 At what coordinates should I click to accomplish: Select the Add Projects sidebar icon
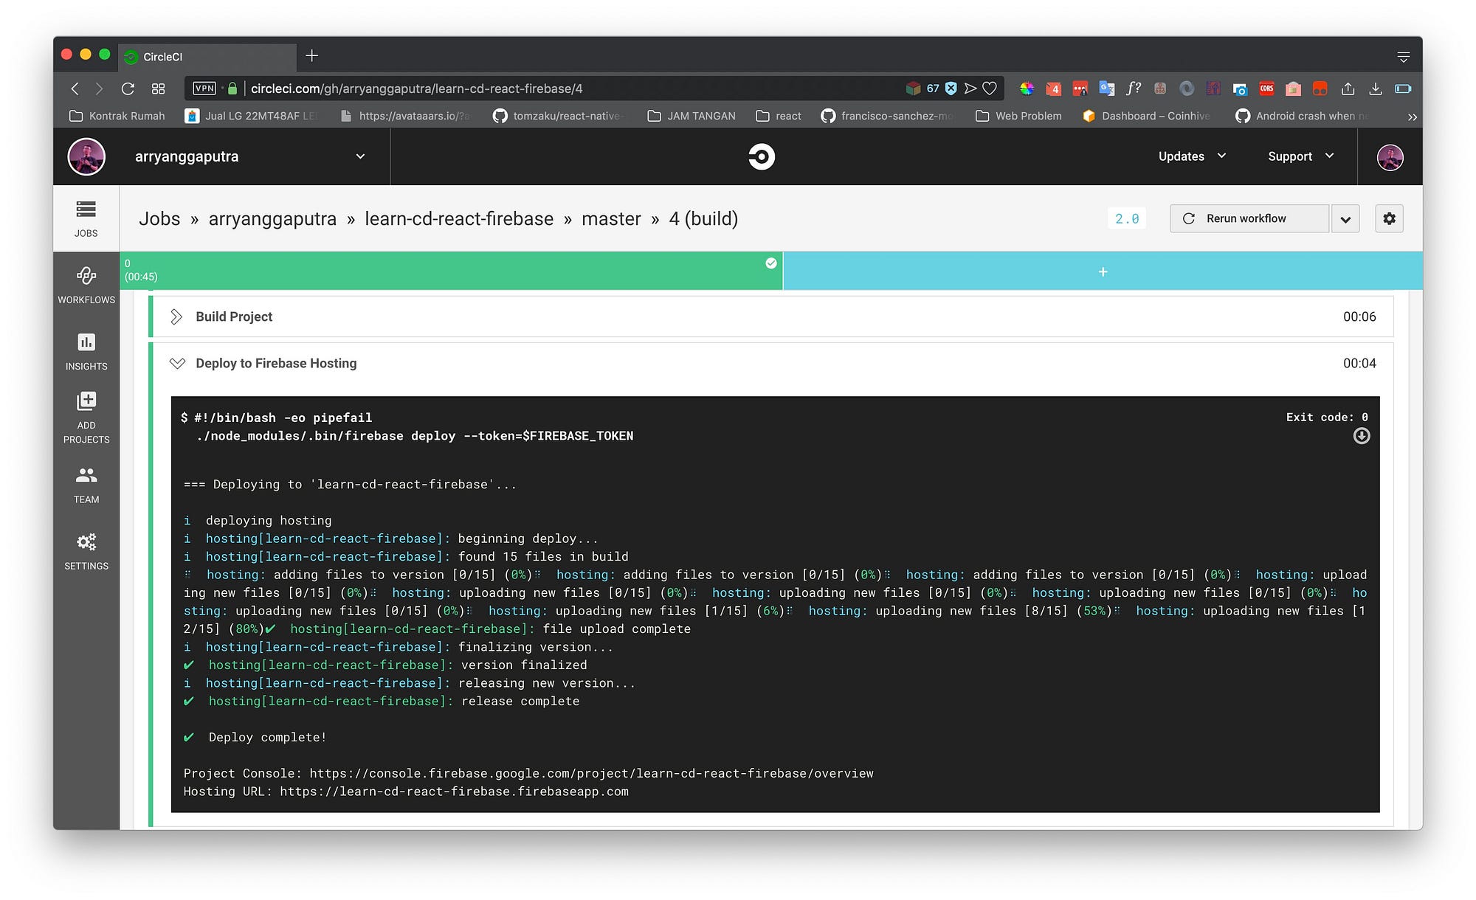[86, 417]
